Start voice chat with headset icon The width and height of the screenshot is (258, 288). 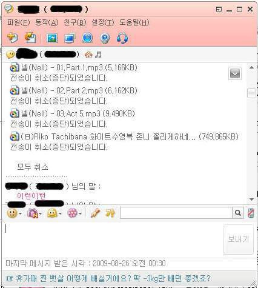click(x=122, y=38)
